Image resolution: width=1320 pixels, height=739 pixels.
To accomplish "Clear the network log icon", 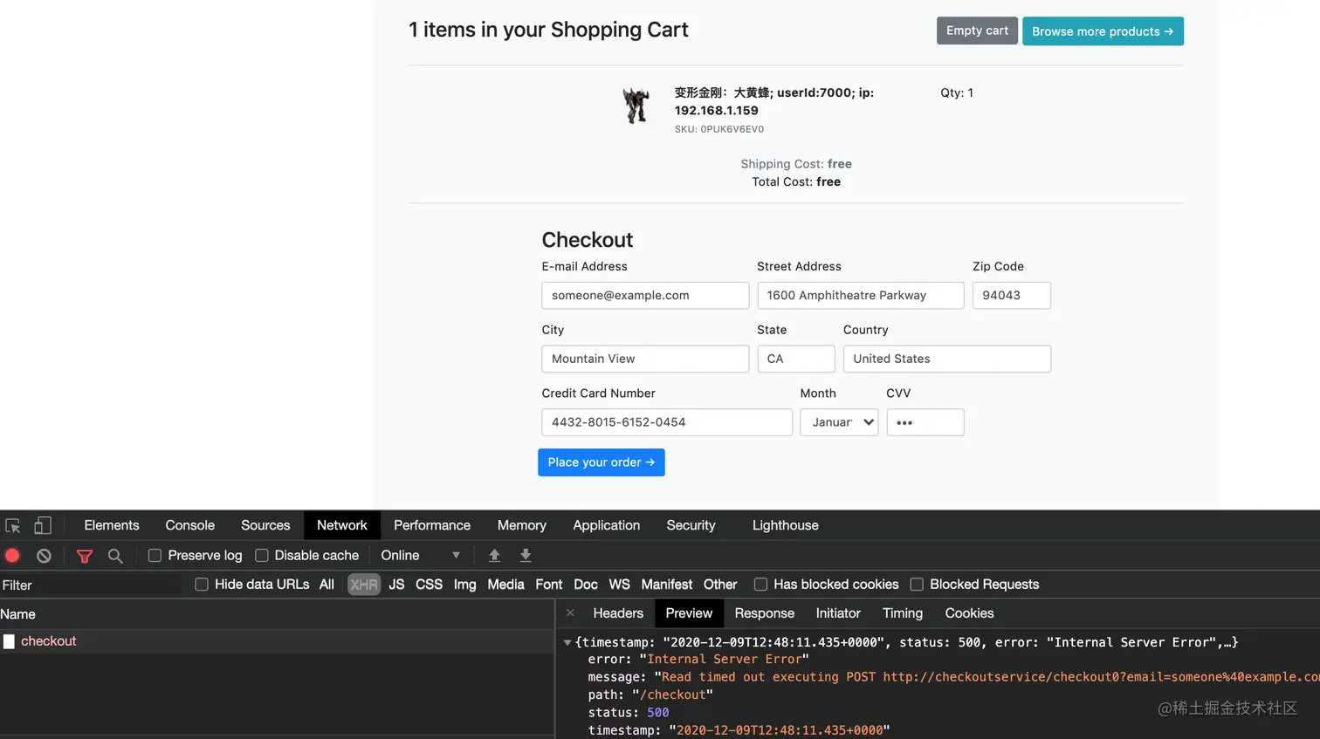I will 44,556.
